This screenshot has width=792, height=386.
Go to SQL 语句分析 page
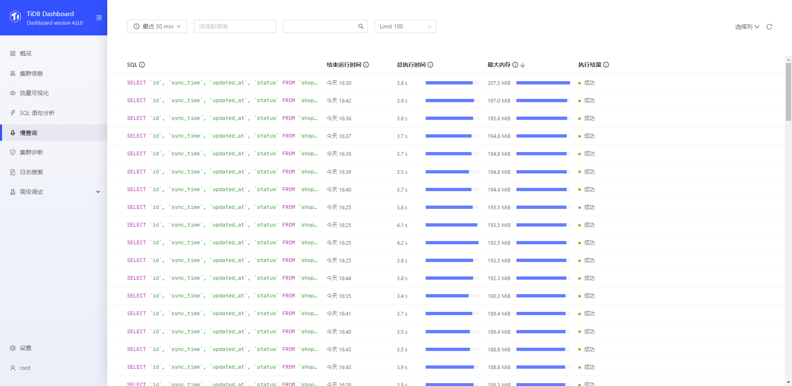pyautogui.click(x=37, y=113)
